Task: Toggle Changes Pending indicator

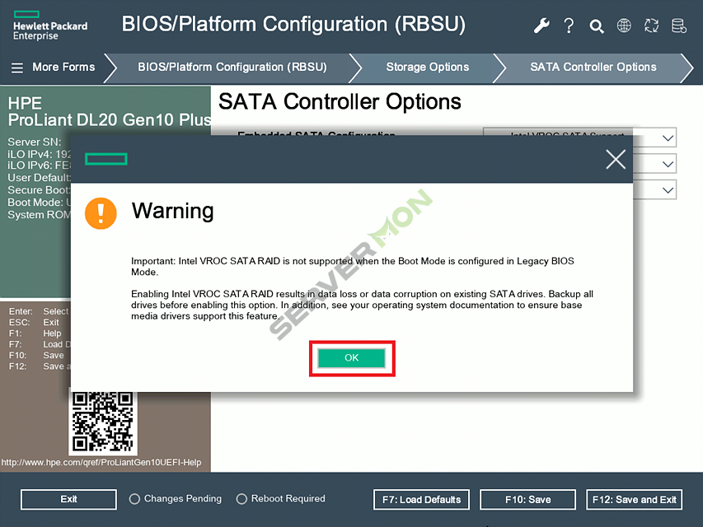Action: coord(134,499)
